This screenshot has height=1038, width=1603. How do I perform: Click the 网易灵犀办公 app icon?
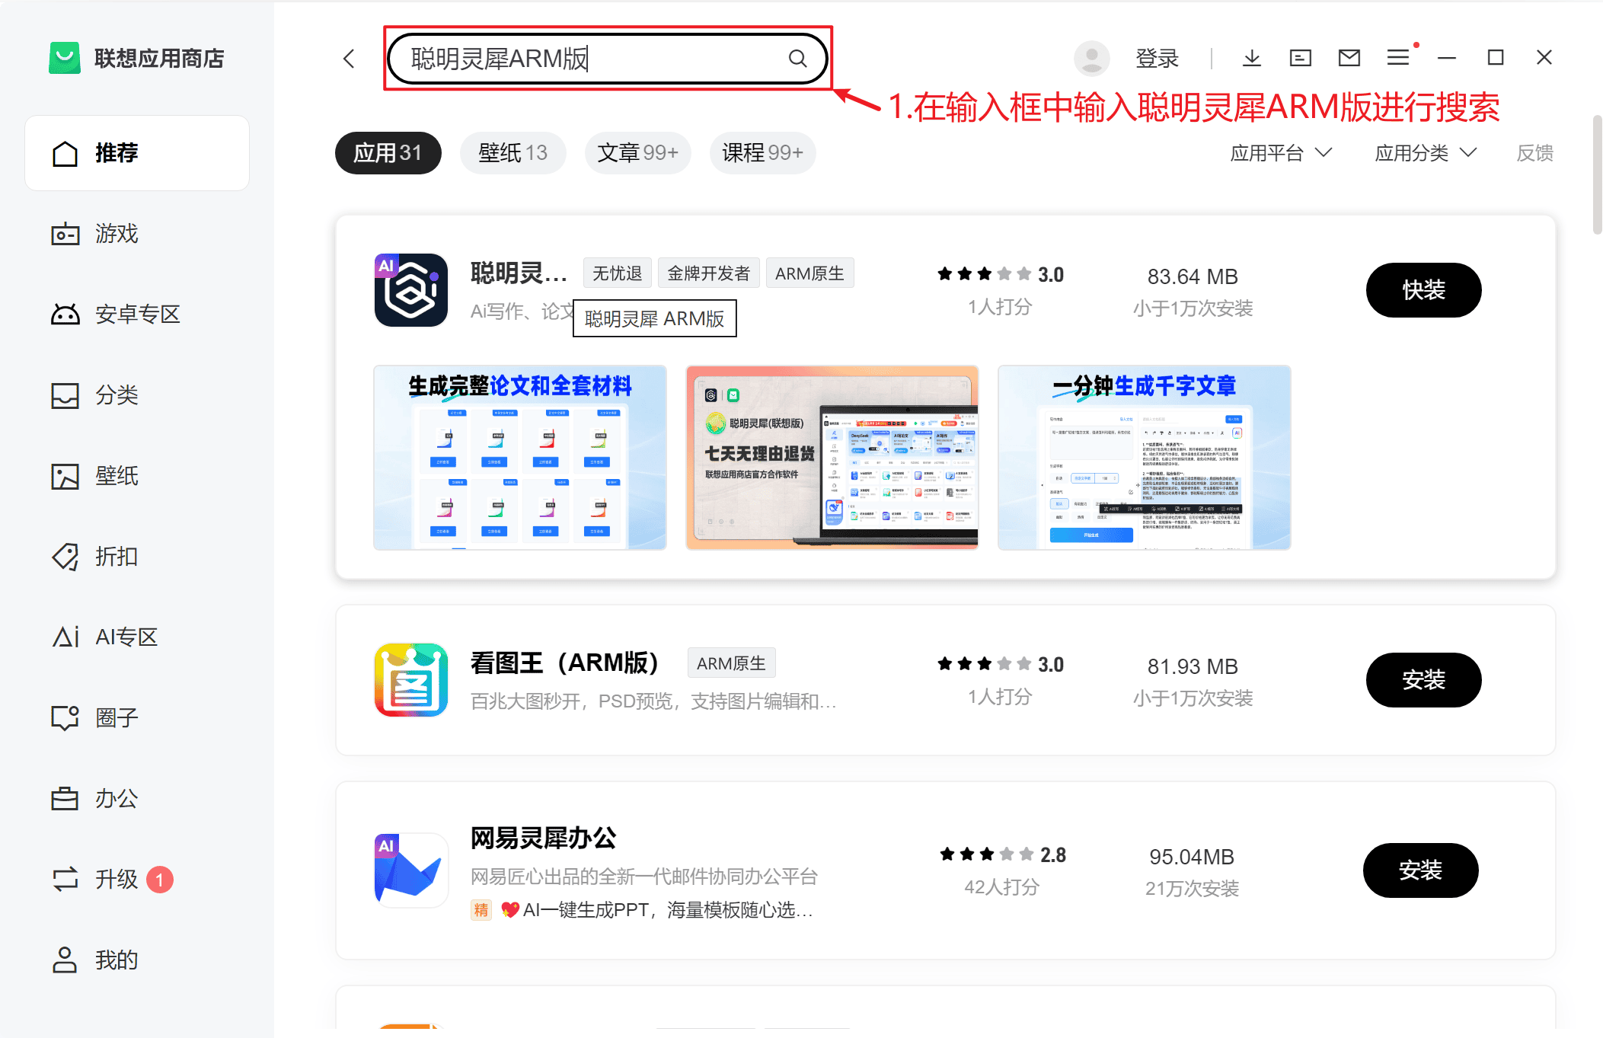pos(411,870)
